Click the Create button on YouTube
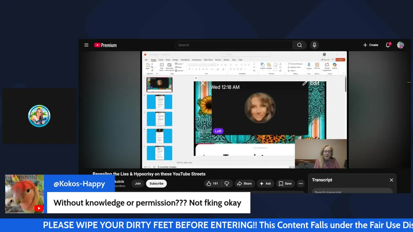Image resolution: width=413 pixels, height=232 pixels. tap(370, 45)
